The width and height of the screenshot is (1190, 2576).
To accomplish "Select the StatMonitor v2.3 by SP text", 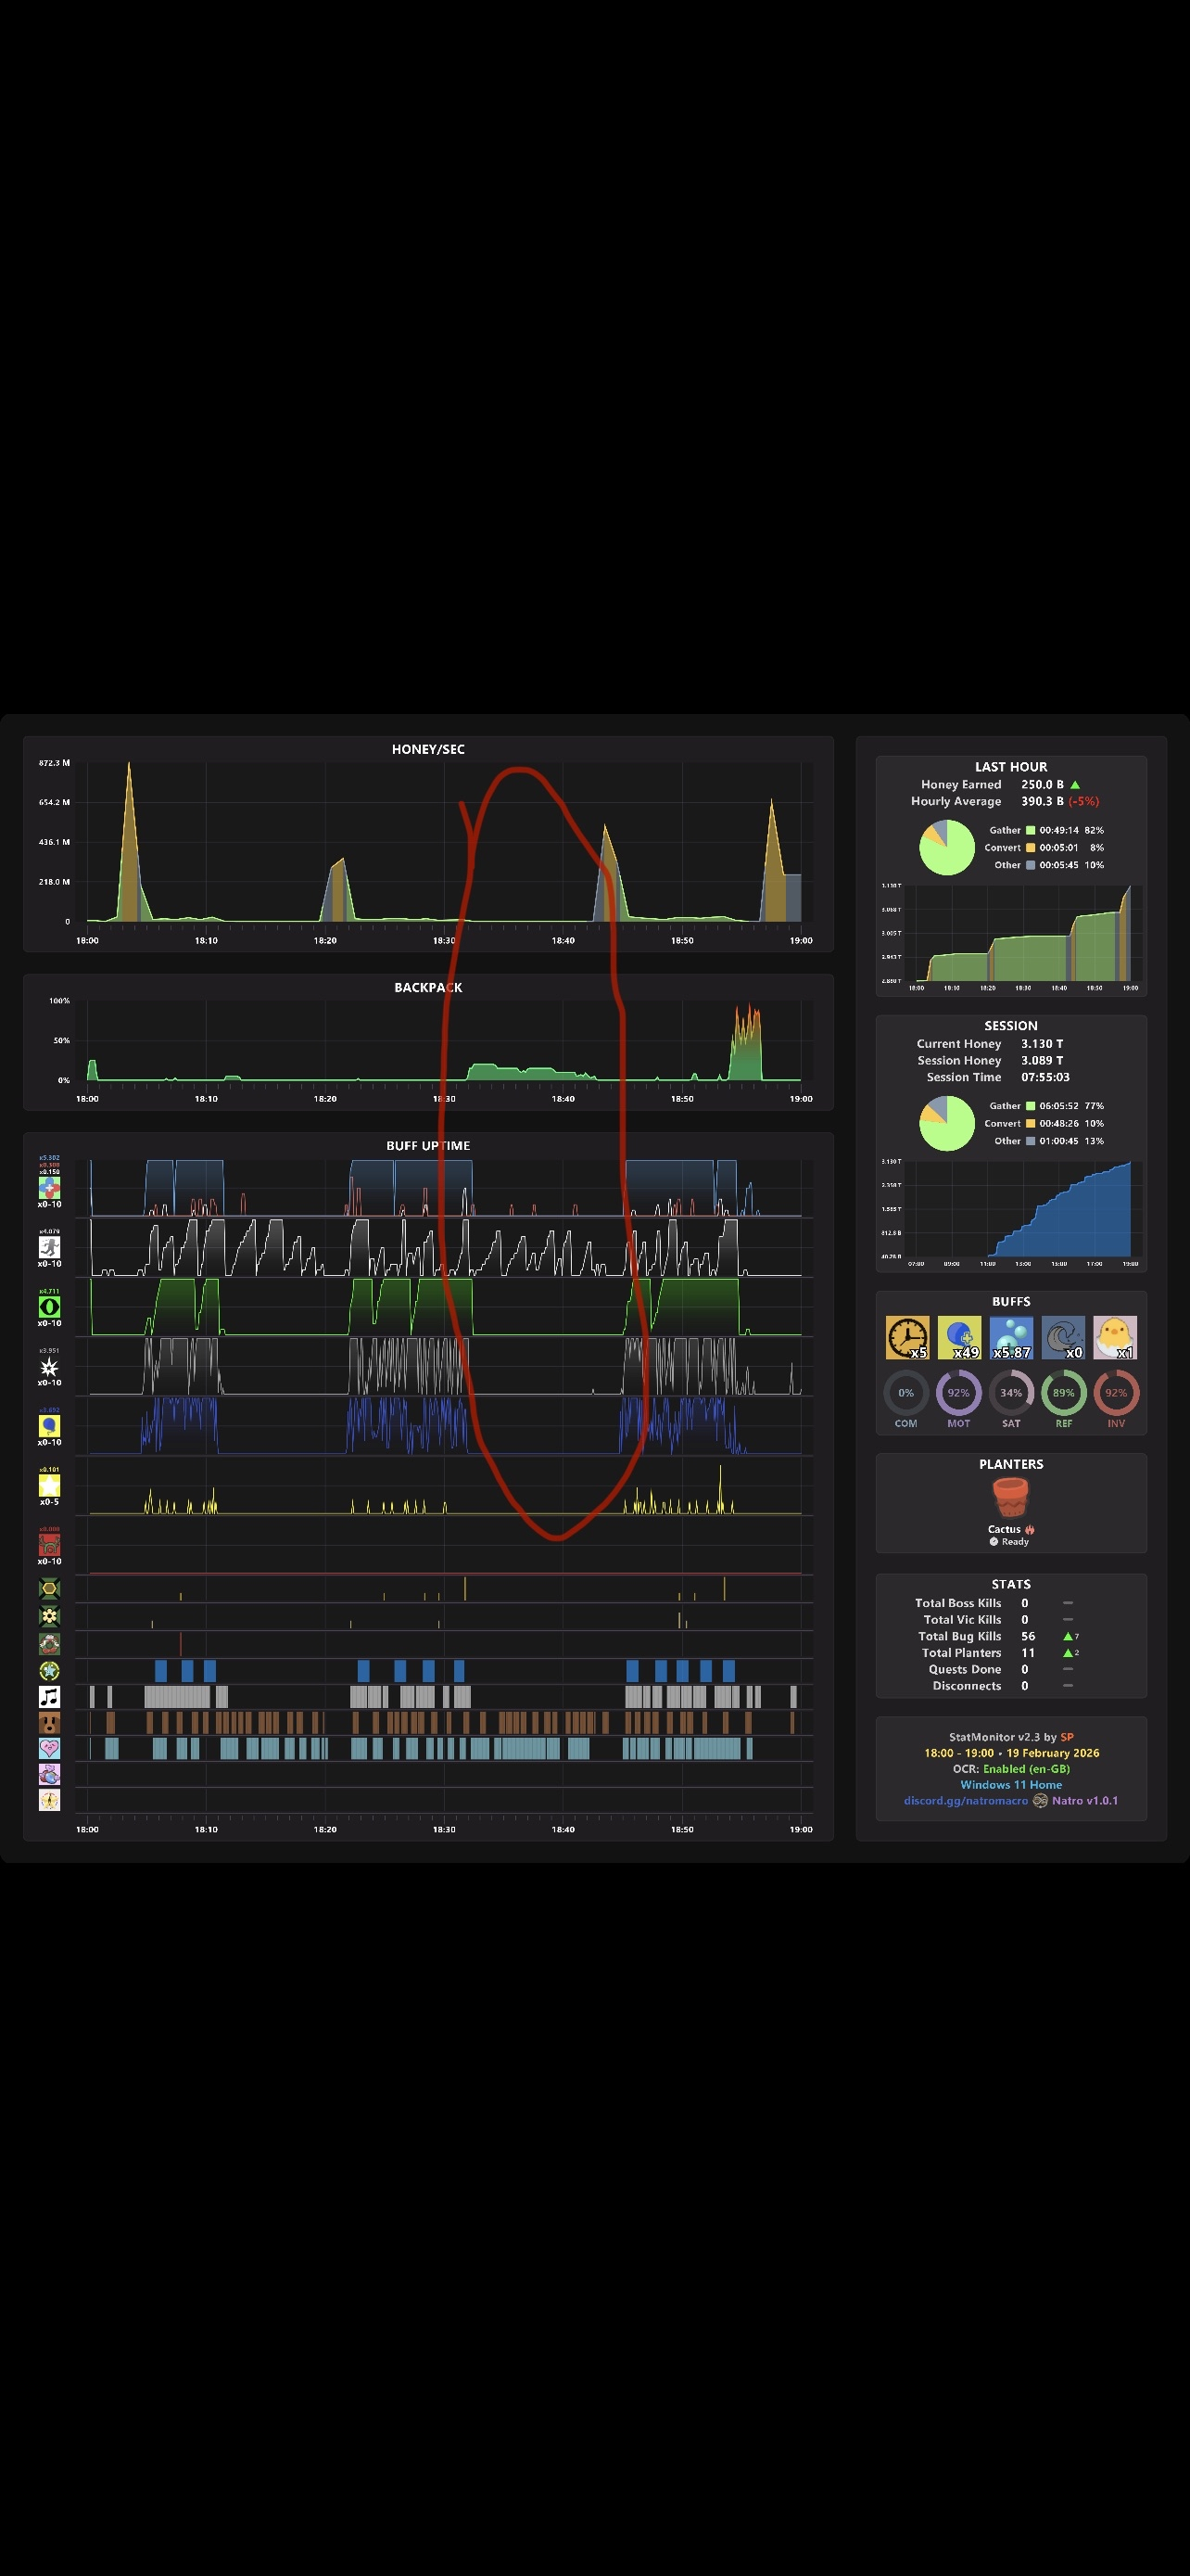I will point(1011,1736).
